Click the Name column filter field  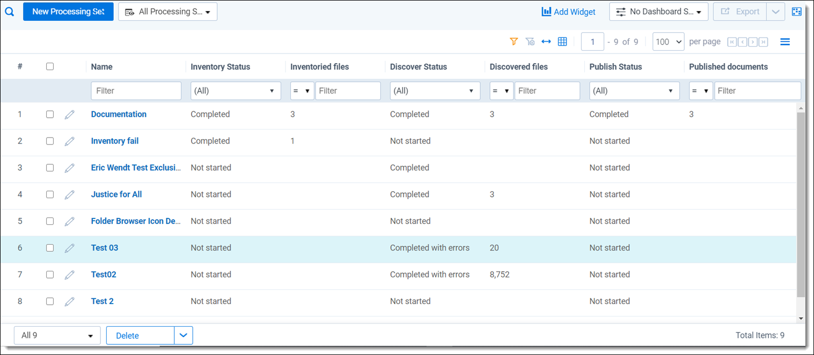point(136,91)
